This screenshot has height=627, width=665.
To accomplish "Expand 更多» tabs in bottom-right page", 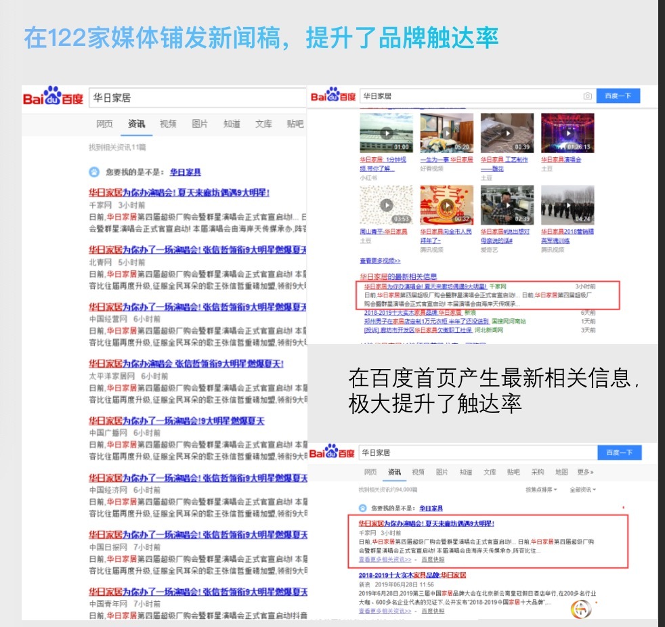I will [x=586, y=472].
